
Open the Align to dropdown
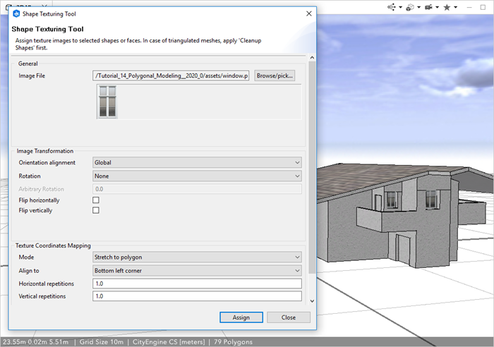pos(197,270)
